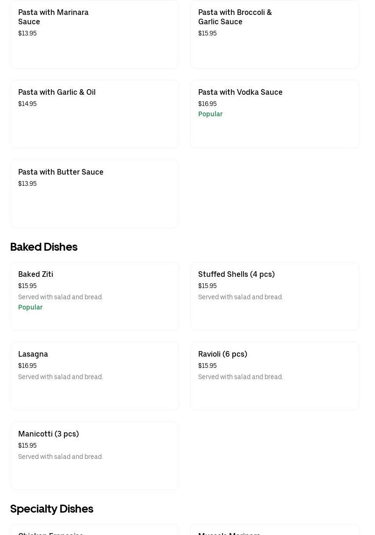
Task: Open the Pasta with Marinara Sauce item
Action: (53, 17)
